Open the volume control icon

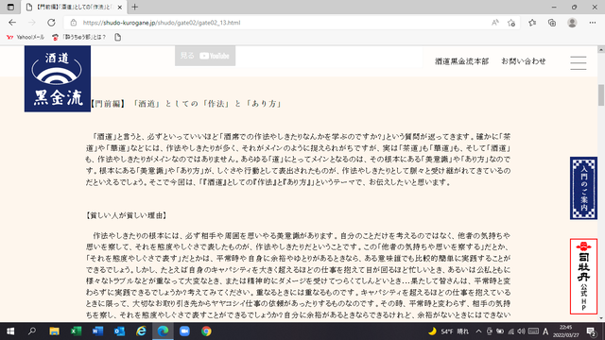(521, 331)
